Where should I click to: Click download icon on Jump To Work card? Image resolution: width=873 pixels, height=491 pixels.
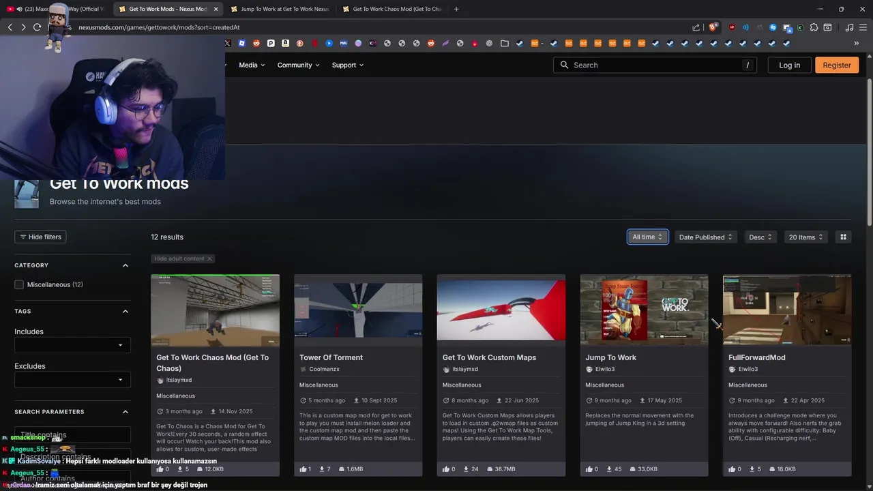(x=608, y=469)
